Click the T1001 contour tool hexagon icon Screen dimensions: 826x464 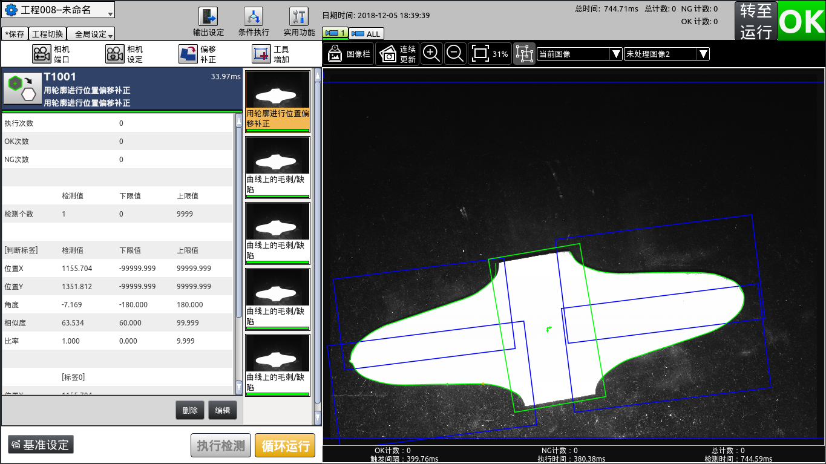22,90
